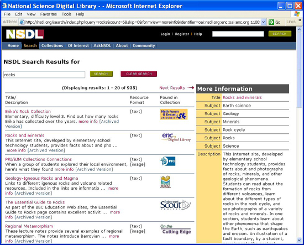
Task: Click the scroll down arrow
Action: pyautogui.click(x=299, y=240)
